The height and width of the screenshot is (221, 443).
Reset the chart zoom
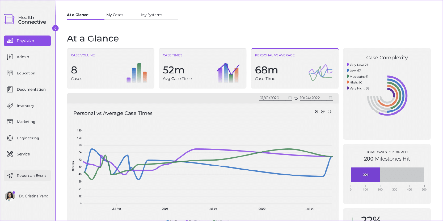click(x=330, y=112)
